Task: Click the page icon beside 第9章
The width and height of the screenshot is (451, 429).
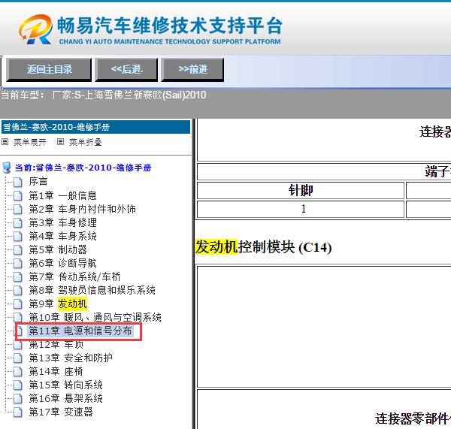Action: (18, 304)
